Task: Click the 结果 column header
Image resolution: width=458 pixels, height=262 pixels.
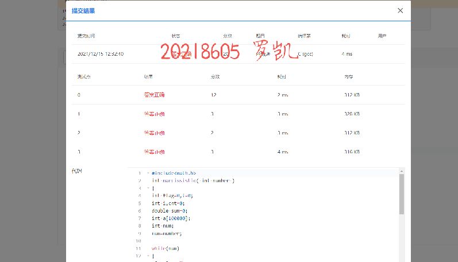Action: click(148, 77)
